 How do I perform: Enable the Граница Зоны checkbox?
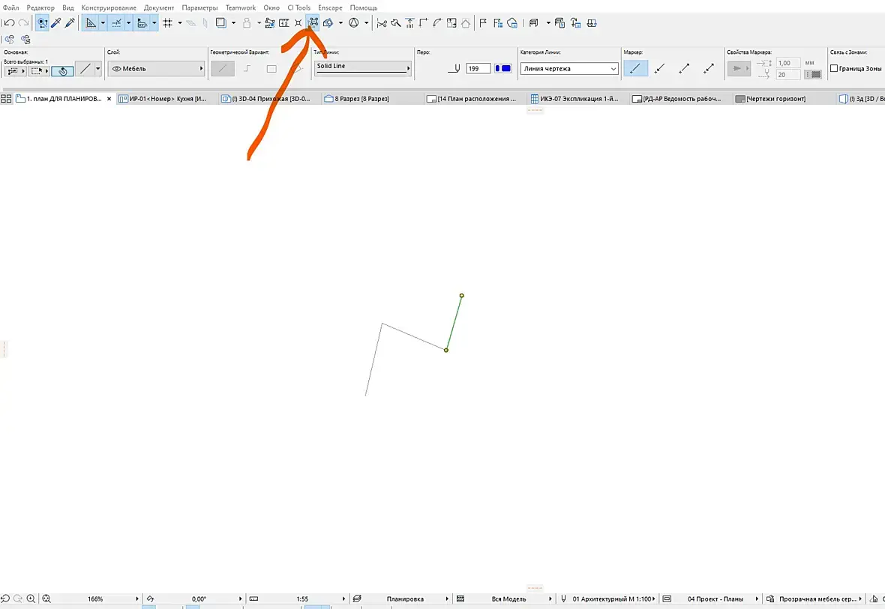point(834,68)
